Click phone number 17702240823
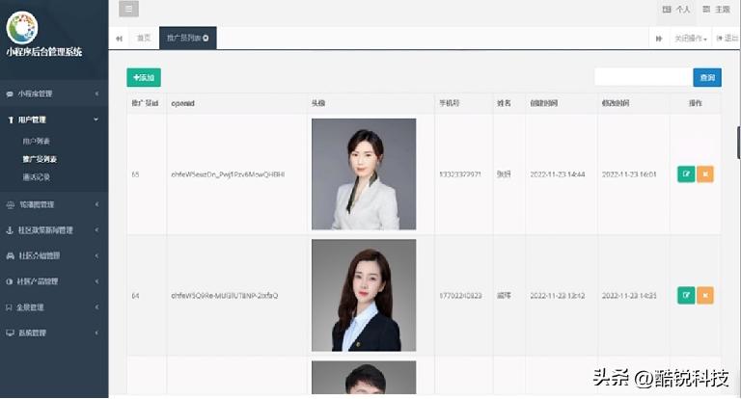The image size is (741, 399). [x=461, y=296]
